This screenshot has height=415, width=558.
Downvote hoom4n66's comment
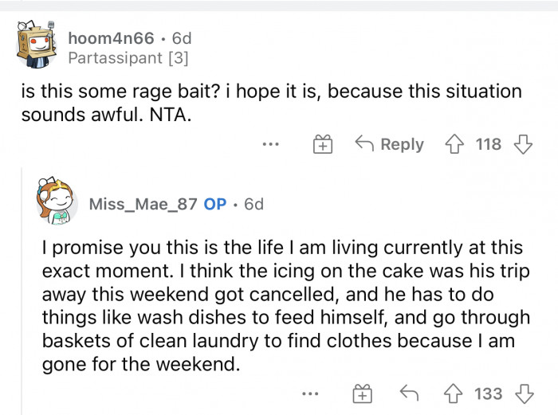click(524, 144)
